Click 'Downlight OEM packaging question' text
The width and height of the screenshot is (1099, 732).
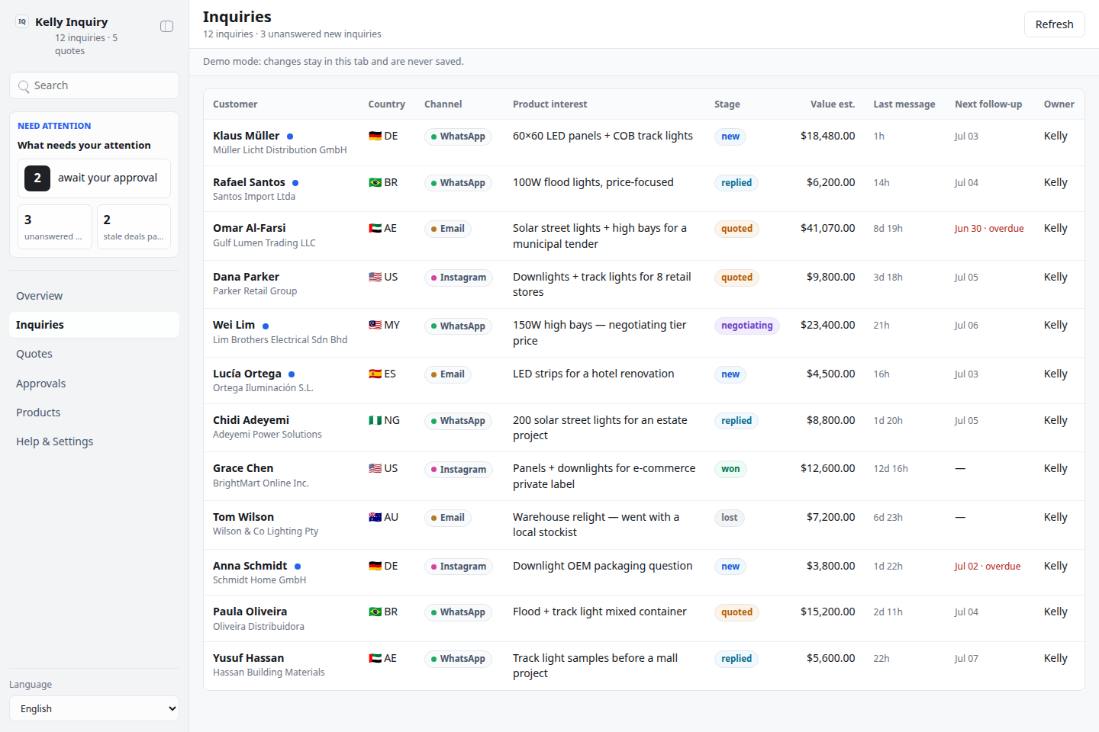click(x=603, y=566)
